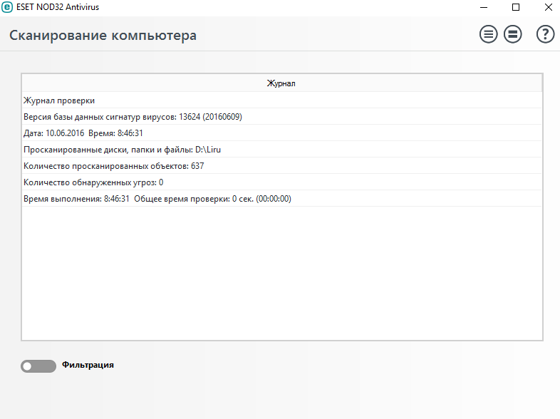
Task: Click the ESET logo icon in title bar
Action: pos(7,7)
